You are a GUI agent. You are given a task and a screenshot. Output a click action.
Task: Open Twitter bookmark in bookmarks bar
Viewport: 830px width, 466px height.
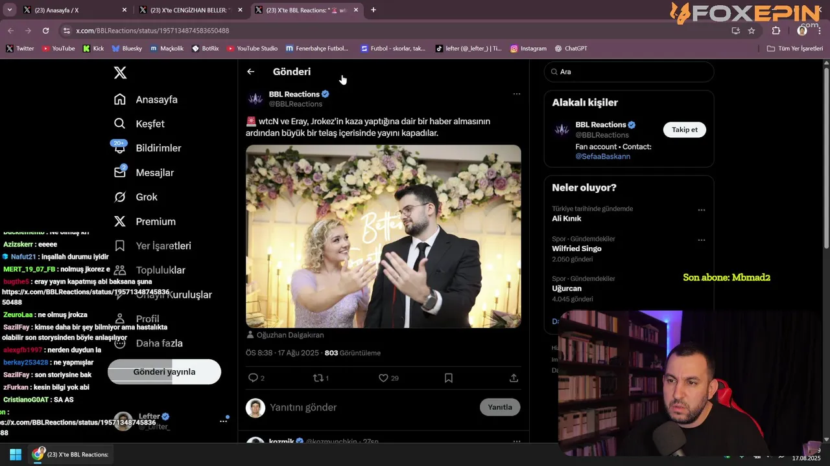pyautogui.click(x=19, y=49)
